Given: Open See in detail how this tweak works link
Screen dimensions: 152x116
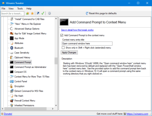Looking at the screenshot, I should pyautogui.click(x=77, y=30).
